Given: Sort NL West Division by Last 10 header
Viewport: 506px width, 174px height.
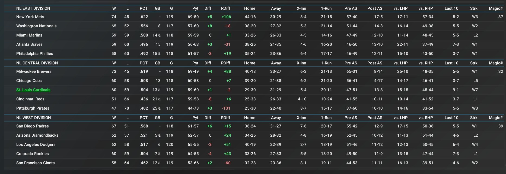Looking at the screenshot, I should (451, 118).
